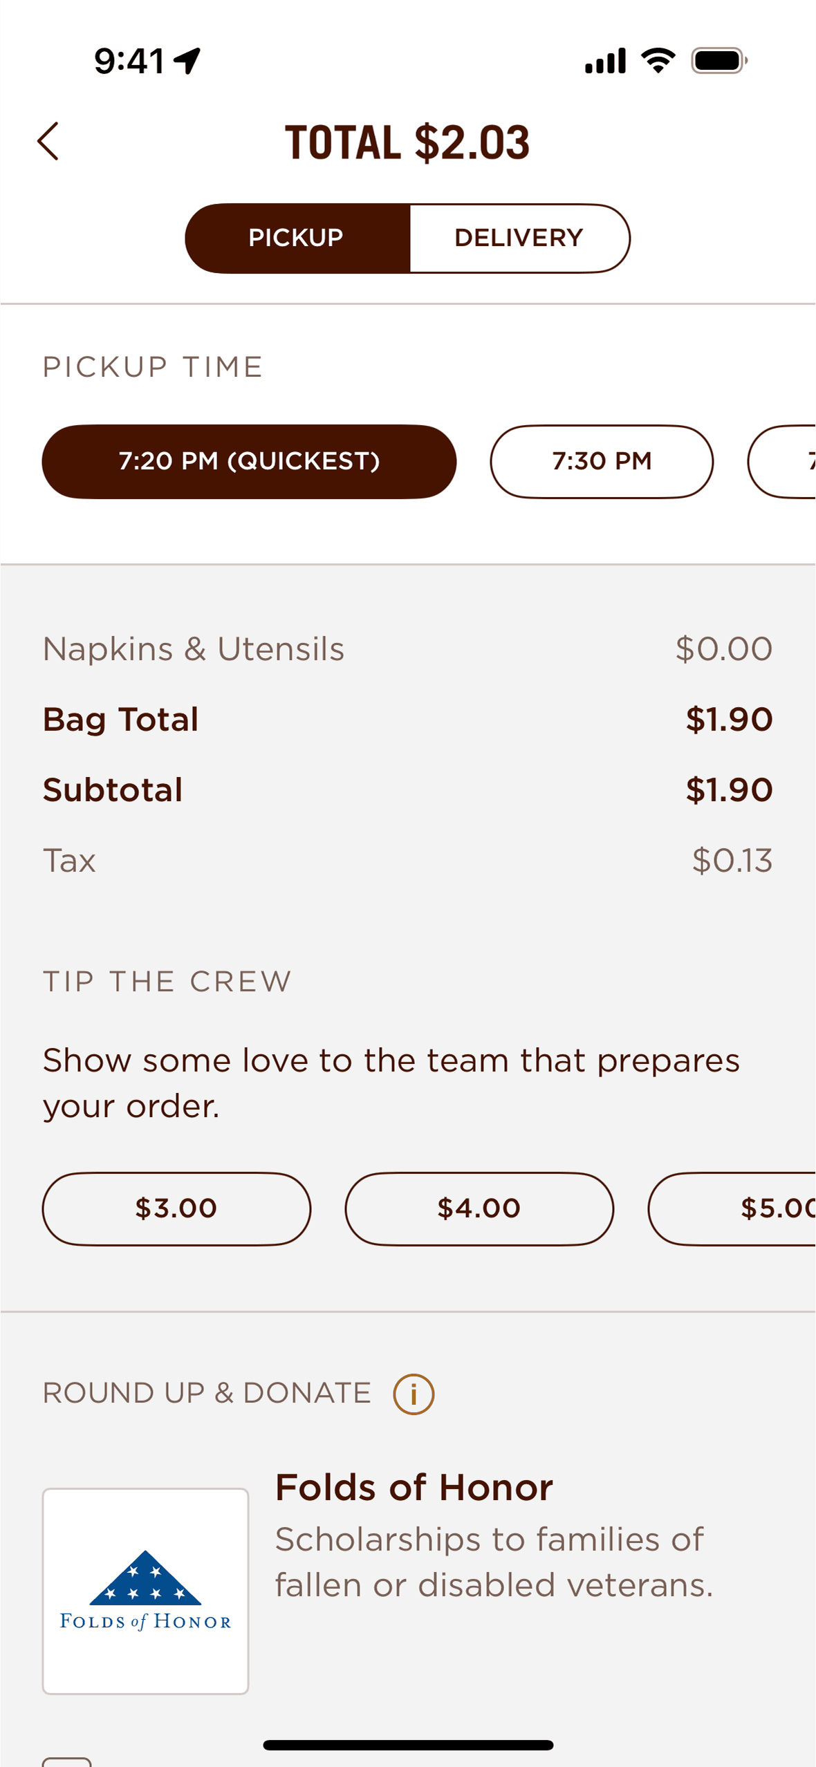Screen dimensions: 816x1767
Task: Select 7:20 PM (Quickest) pickup time
Action: 249,462
